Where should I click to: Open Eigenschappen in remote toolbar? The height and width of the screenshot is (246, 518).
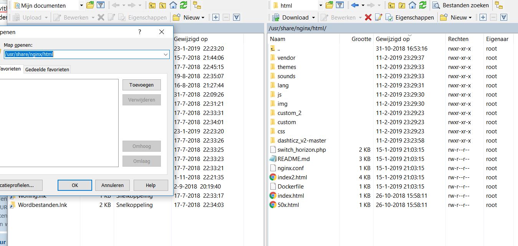click(x=410, y=17)
